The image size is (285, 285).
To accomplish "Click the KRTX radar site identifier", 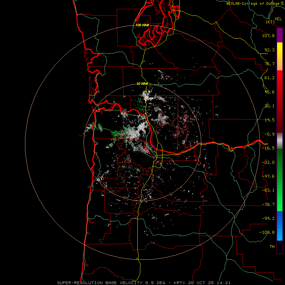I will pos(180,283).
